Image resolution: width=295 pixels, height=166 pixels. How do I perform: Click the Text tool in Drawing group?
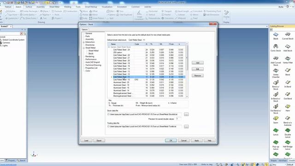click(x=43, y=18)
